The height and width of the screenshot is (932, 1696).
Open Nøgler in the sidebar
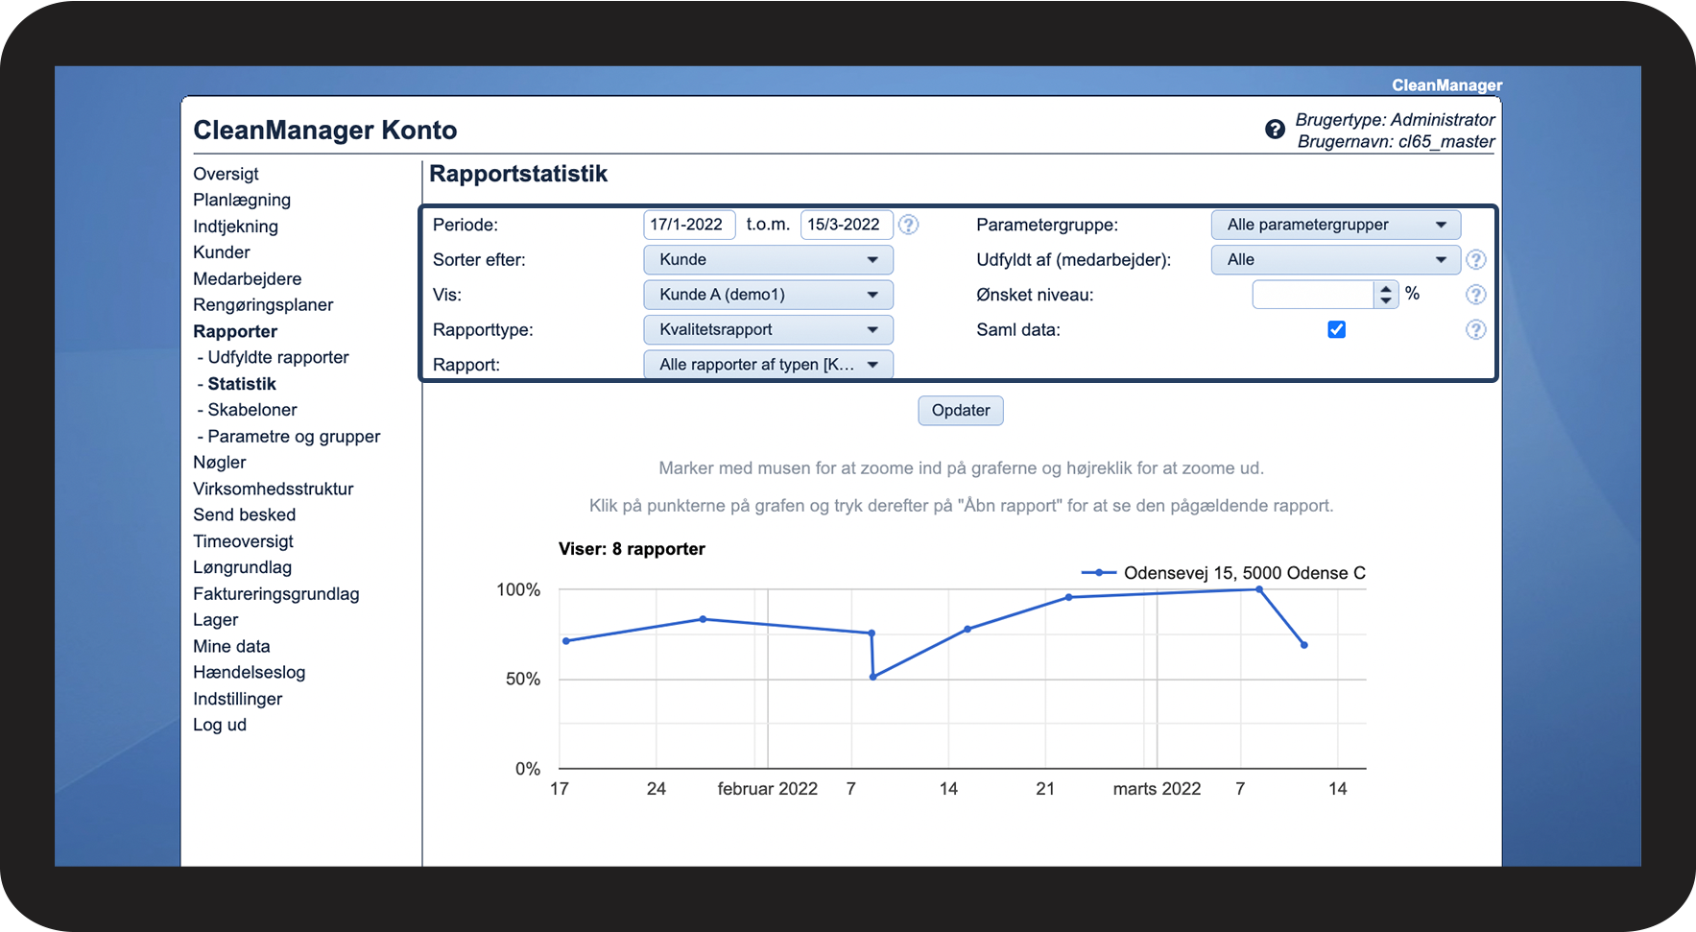[x=220, y=463]
